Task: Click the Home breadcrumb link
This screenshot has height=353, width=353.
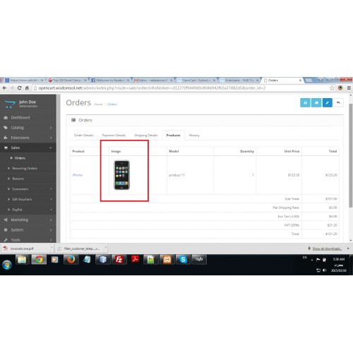Action: 98,104
